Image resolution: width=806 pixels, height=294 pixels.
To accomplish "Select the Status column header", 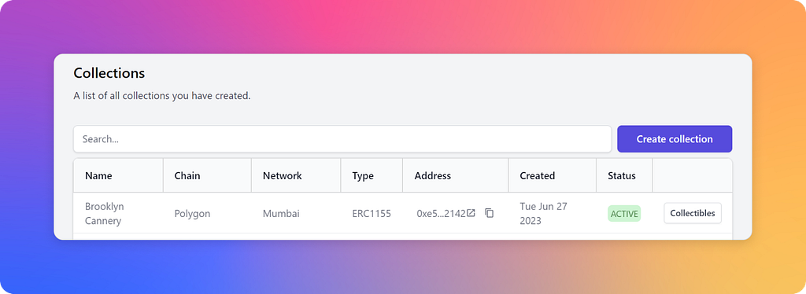I will 622,175.
